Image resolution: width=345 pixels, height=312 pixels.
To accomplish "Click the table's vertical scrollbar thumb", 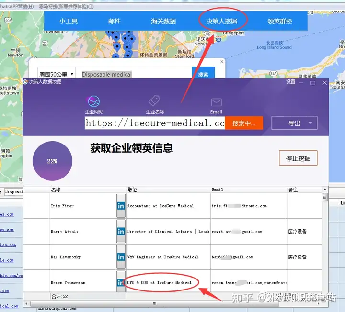I will [x=325, y=197].
